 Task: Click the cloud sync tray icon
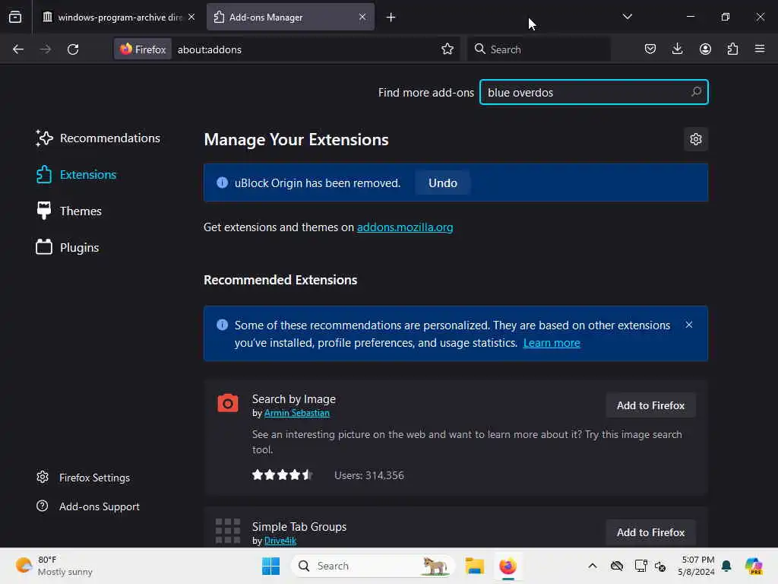(x=617, y=566)
